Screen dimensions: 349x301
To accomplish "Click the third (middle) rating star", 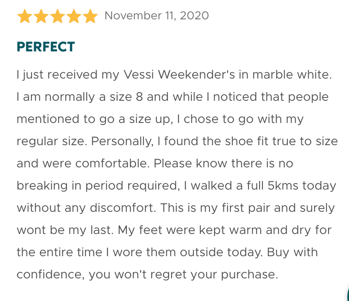I will (x=57, y=17).
